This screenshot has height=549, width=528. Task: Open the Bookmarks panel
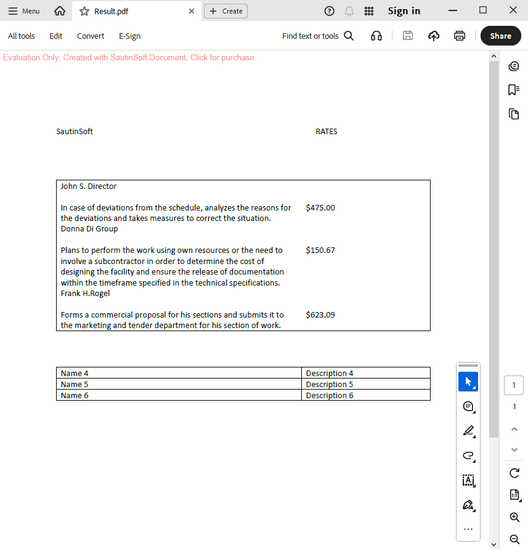(x=514, y=90)
